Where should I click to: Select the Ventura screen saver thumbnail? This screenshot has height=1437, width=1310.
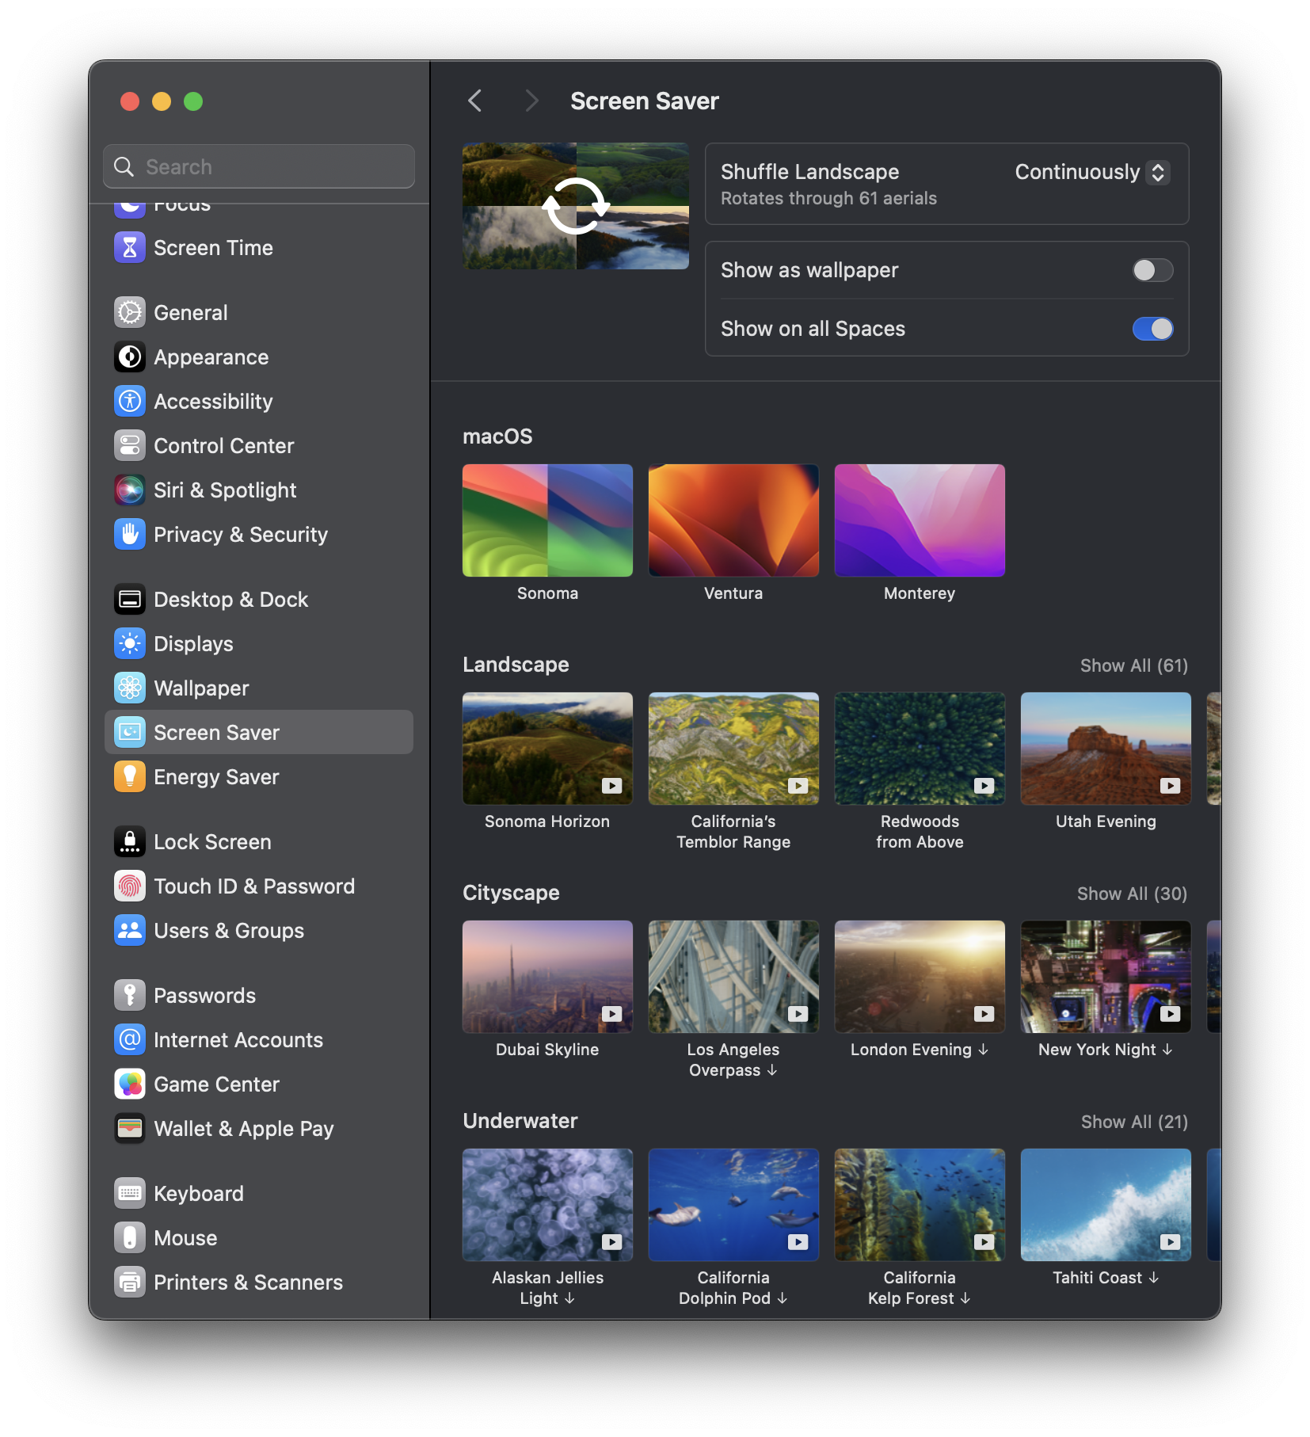(x=733, y=520)
